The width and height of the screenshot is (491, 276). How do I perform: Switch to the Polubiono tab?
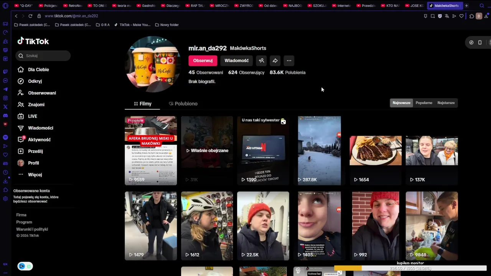(183, 103)
